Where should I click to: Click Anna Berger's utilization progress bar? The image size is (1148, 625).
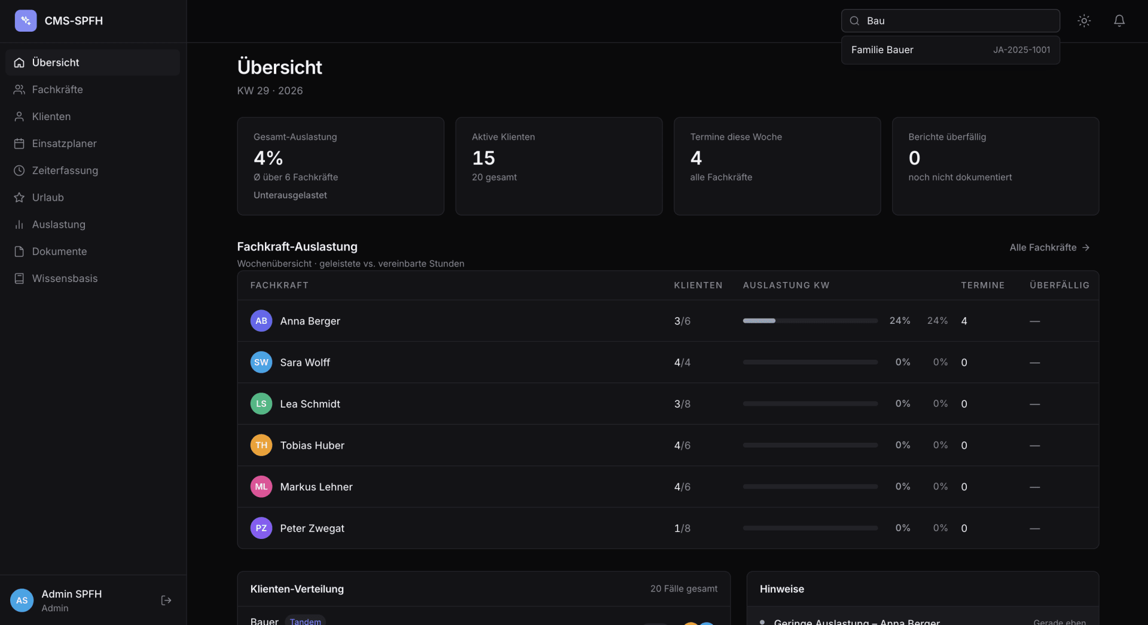[810, 321]
